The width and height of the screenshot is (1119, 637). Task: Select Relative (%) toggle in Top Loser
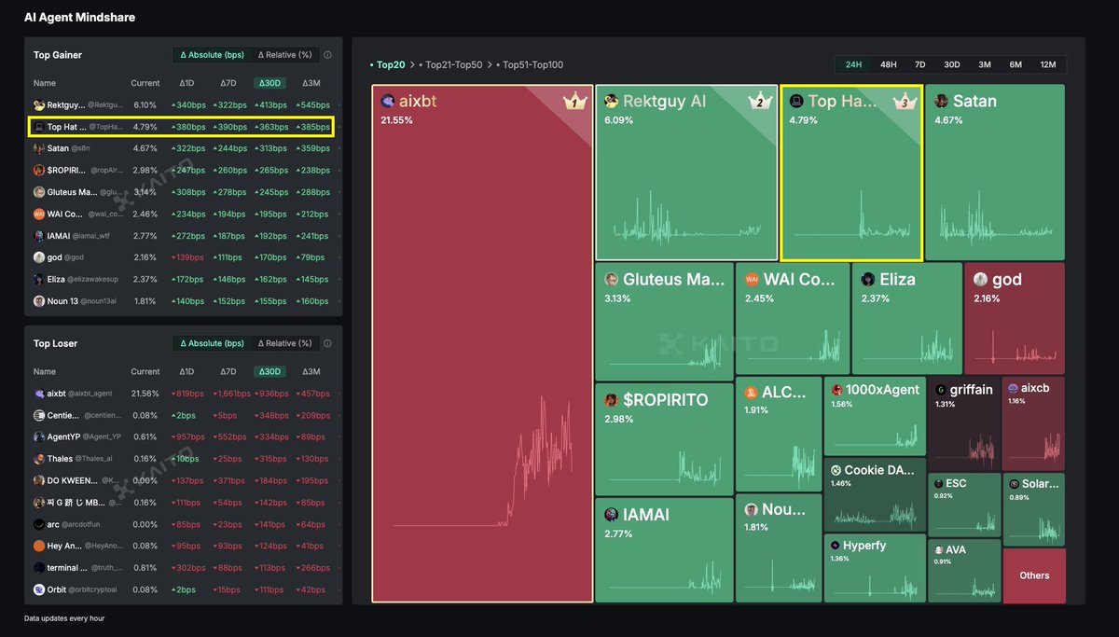[x=284, y=343]
